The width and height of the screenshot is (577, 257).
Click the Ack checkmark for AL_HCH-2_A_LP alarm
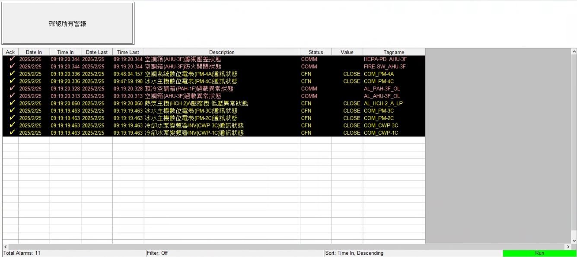click(x=12, y=103)
